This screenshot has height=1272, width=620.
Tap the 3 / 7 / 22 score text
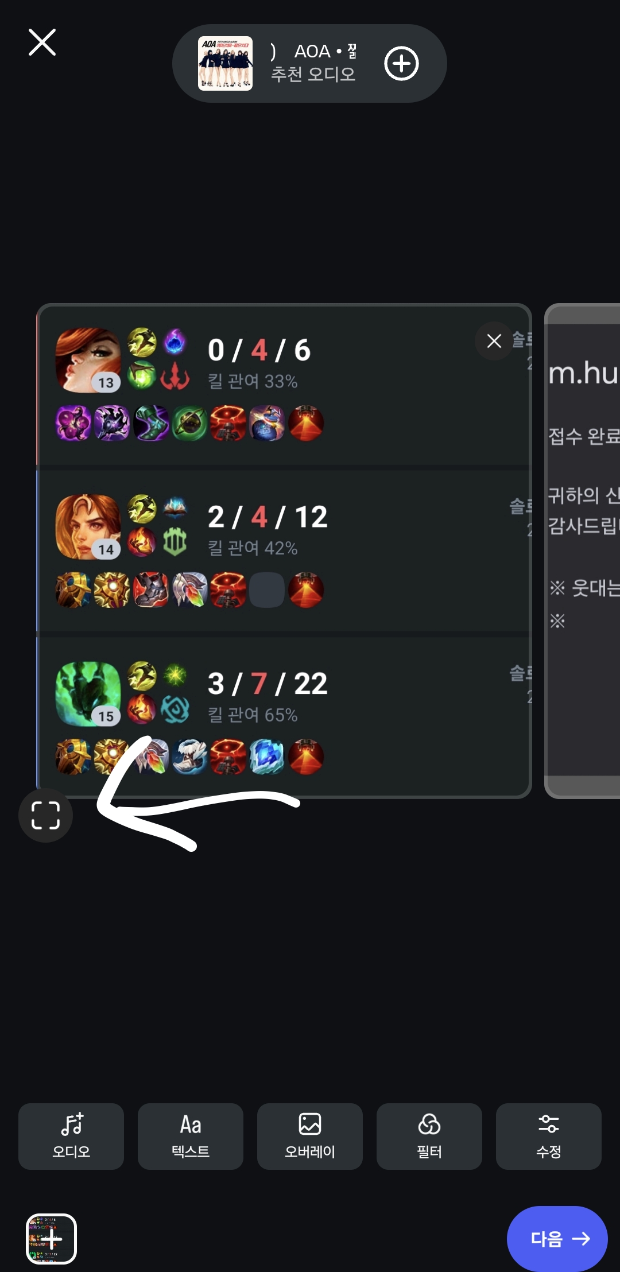coord(268,684)
